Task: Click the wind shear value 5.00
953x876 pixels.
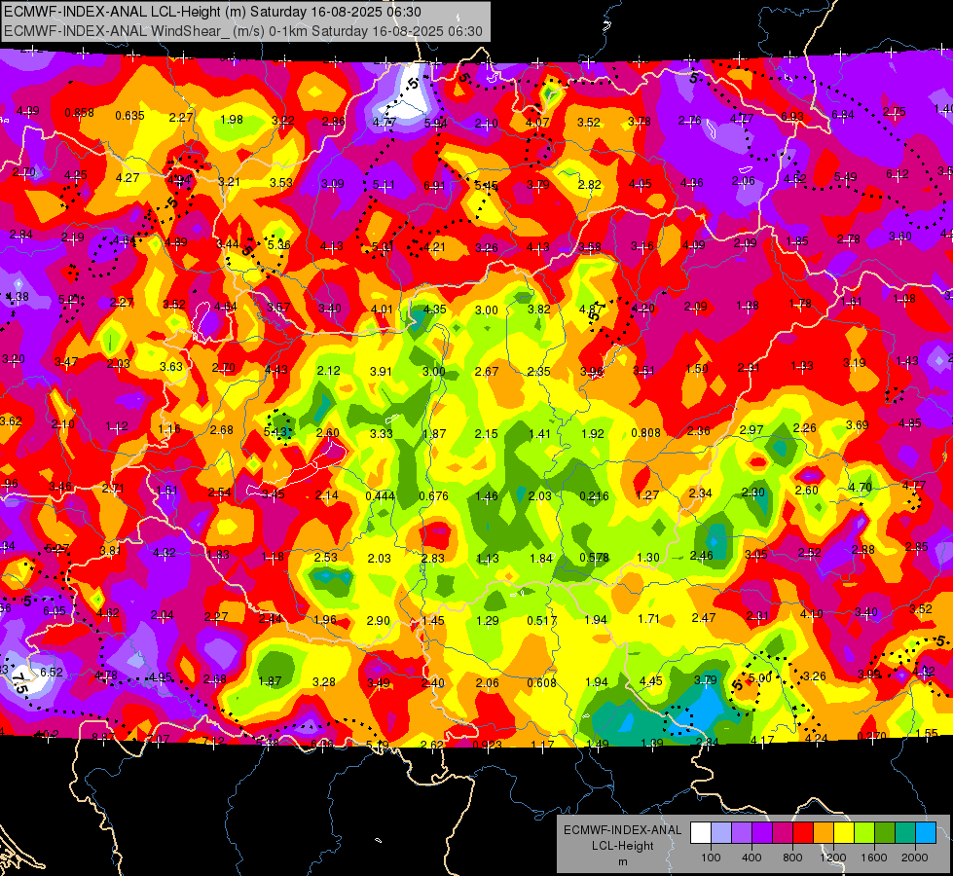Action: 759,677
